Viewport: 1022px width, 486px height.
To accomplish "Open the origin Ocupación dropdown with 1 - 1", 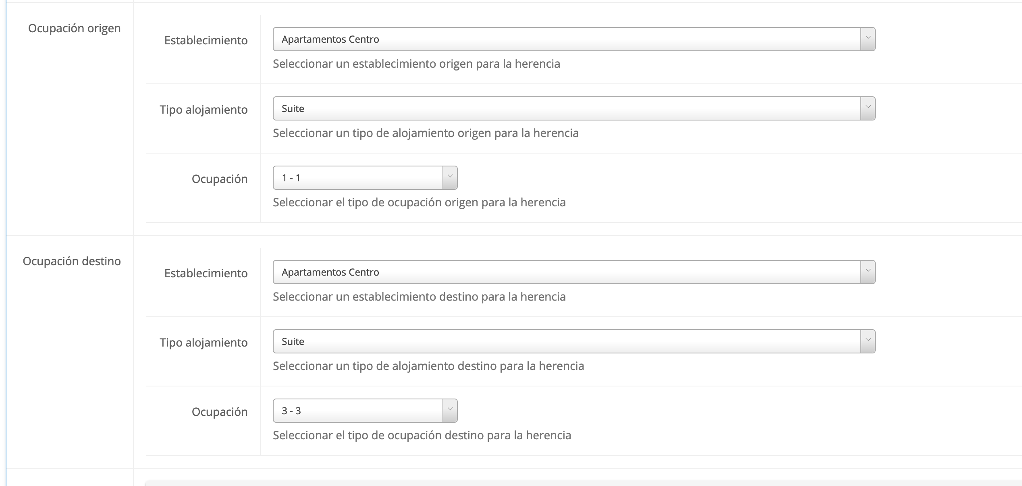I will point(358,178).
